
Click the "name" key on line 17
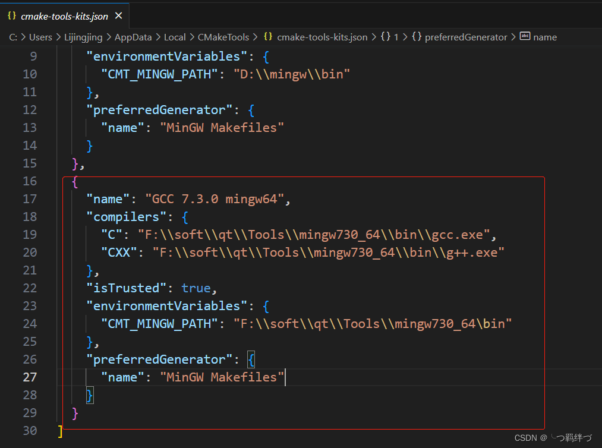pos(108,199)
